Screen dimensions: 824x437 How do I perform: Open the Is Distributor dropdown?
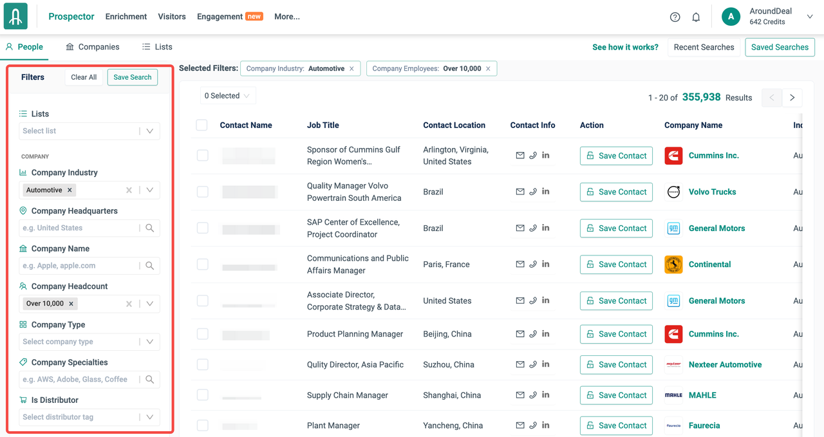pyautogui.click(x=150, y=417)
